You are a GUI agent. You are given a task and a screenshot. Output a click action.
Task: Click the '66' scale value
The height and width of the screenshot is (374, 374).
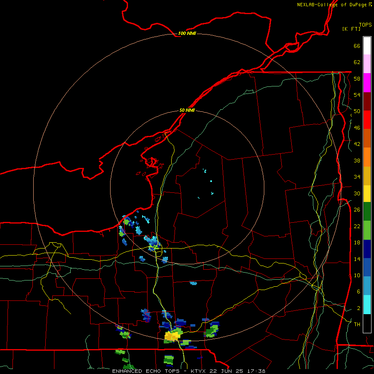click(357, 46)
